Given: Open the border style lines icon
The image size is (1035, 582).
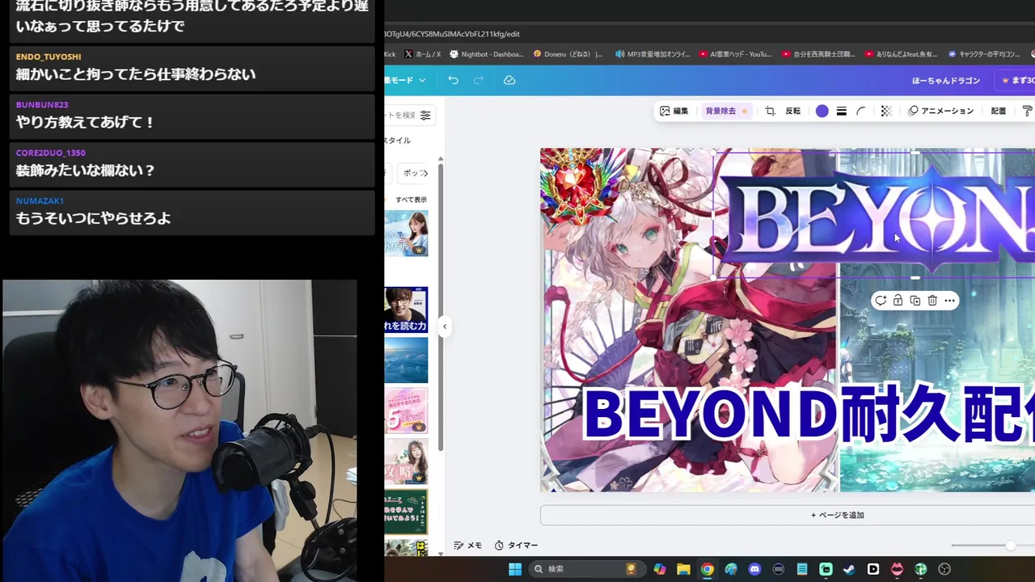Looking at the screenshot, I should tap(842, 111).
